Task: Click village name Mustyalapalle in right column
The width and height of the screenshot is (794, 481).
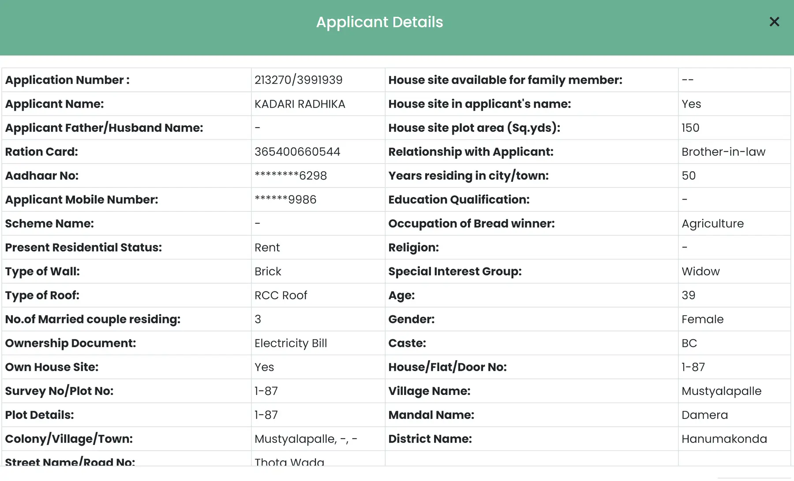Action: tap(721, 391)
